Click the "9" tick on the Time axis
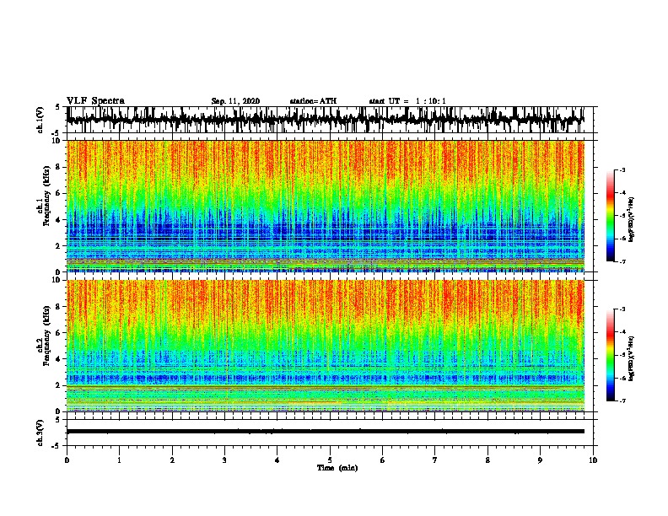The width and height of the screenshot is (668, 516). click(540, 460)
